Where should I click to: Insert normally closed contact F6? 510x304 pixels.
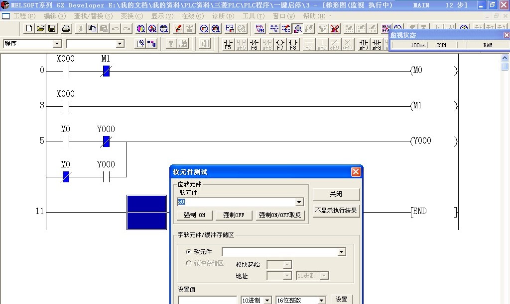[x=254, y=44]
